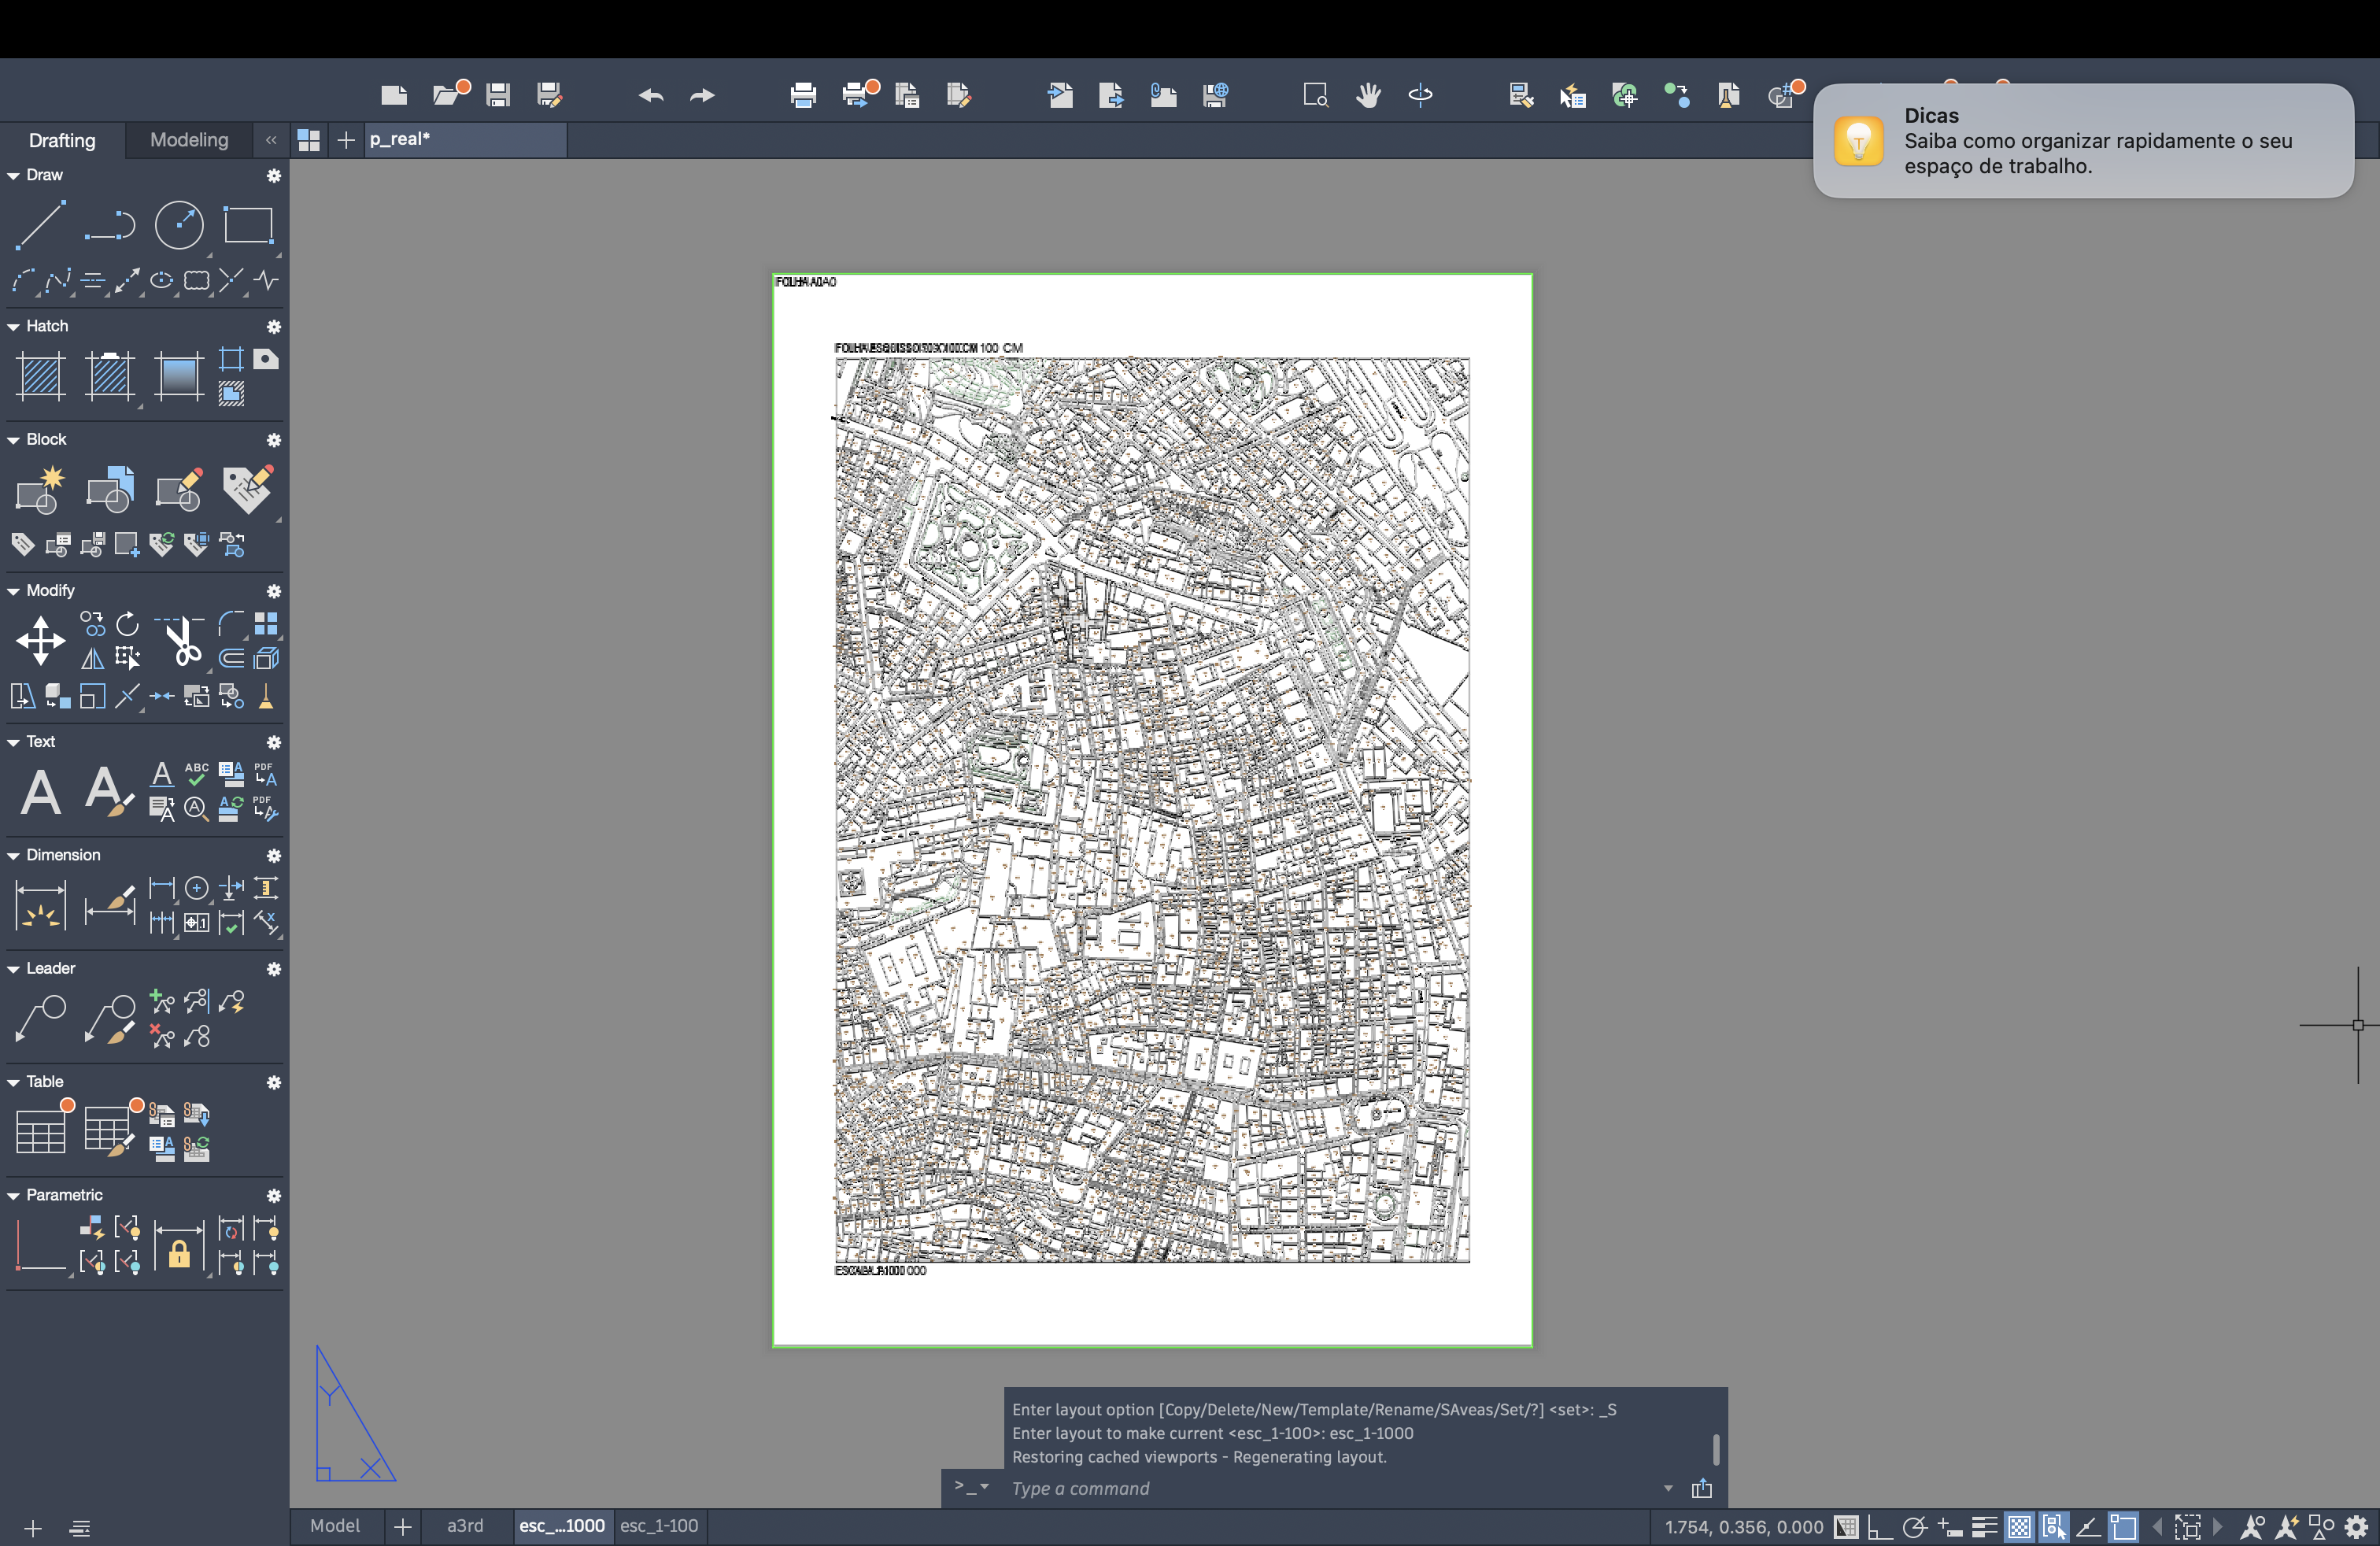Click the Undo arrow in toolbar
This screenshot has height=1546, width=2380.
click(651, 96)
